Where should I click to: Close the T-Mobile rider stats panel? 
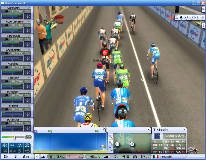(x=184, y=129)
